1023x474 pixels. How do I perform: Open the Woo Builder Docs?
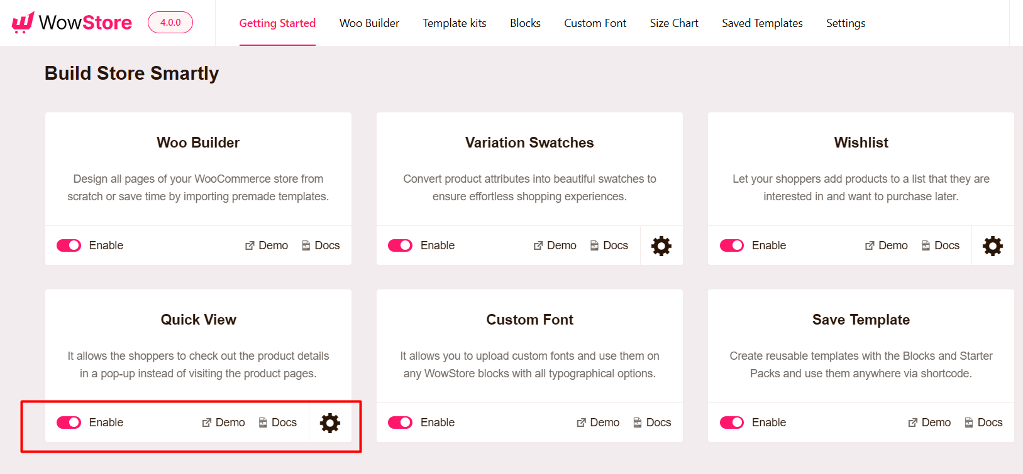tap(321, 245)
